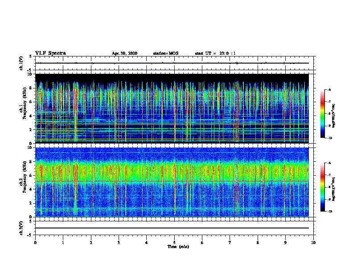Click the "0" tick on the Time axis

[35, 243]
